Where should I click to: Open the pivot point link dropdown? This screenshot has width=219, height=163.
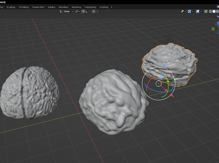(78, 12)
